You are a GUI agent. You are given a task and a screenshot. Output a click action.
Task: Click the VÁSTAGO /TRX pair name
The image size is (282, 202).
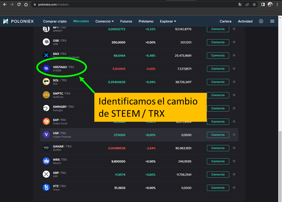tap(64, 67)
